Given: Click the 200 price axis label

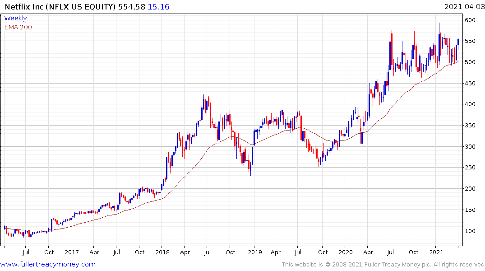Looking at the screenshot, I should click(x=470, y=189).
